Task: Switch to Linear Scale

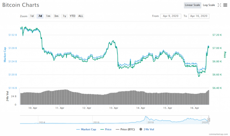Action: click(192, 5)
